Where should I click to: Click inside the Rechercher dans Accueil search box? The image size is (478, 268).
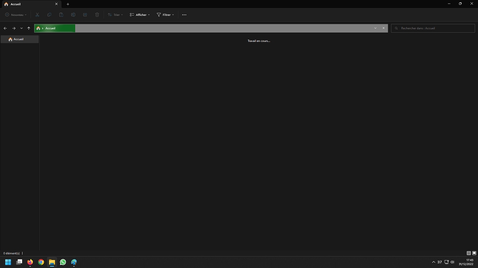433,28
